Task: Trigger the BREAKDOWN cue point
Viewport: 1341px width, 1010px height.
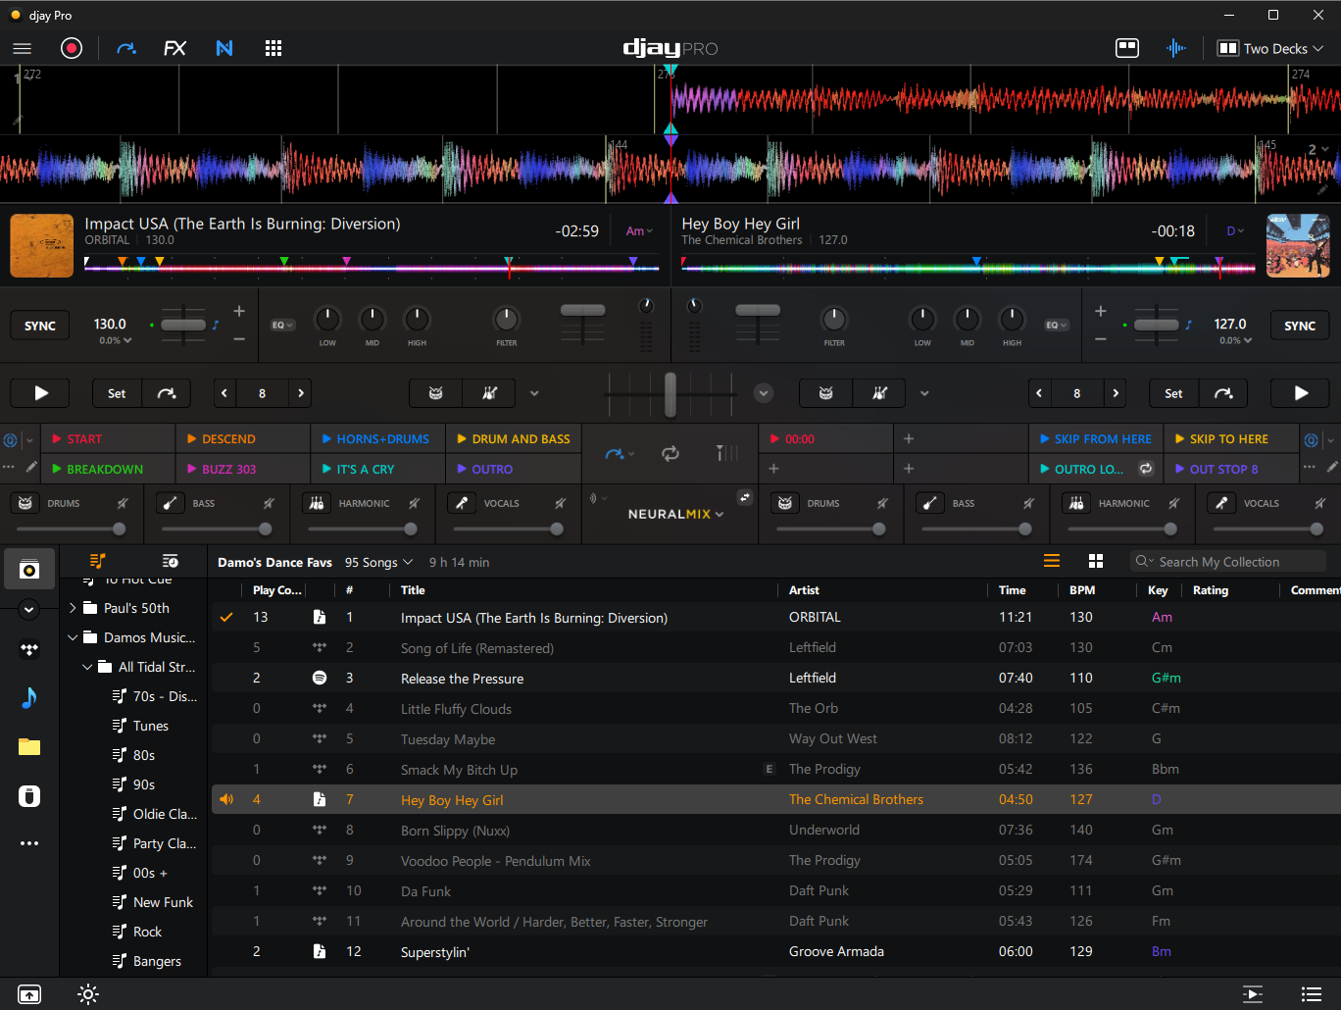Action: (x=105, y=469)
